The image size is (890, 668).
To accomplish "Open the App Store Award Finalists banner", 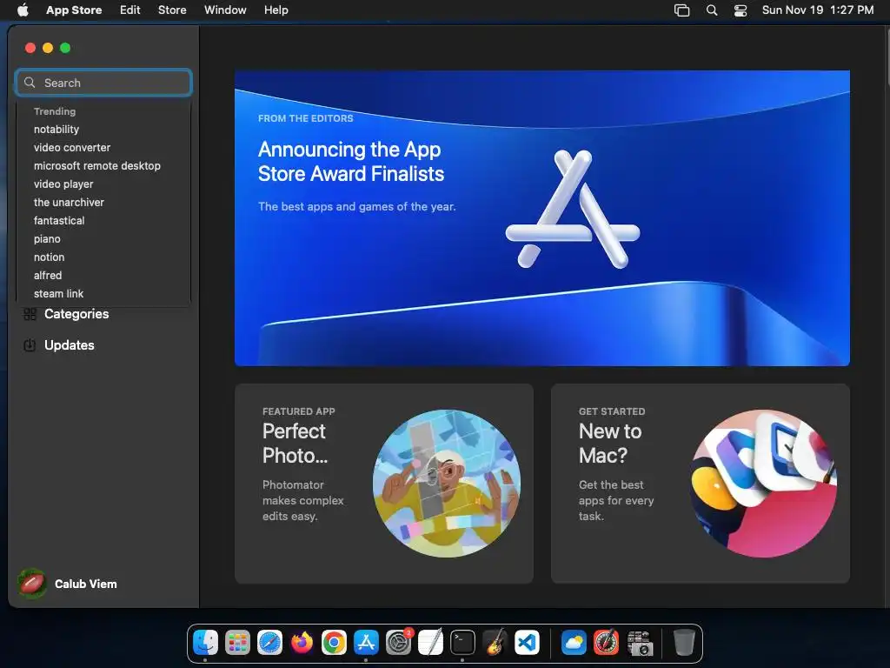I will point(542,218).
